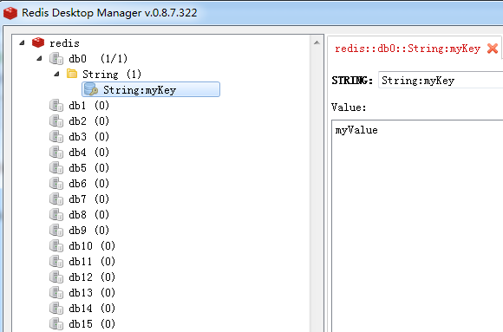This screenshot has height=332, width=503.
Task: Click the db3 database icon
Action: tap(56, 137)
